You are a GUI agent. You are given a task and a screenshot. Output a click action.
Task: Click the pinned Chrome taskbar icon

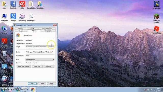(18, 89)
